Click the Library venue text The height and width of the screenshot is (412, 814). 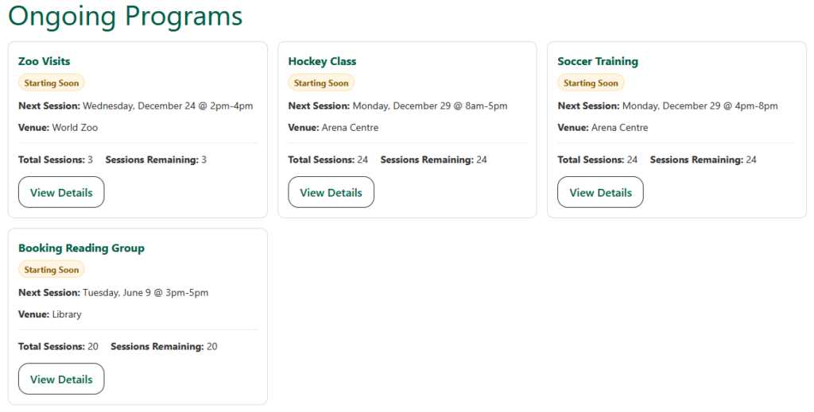(67, 314)
